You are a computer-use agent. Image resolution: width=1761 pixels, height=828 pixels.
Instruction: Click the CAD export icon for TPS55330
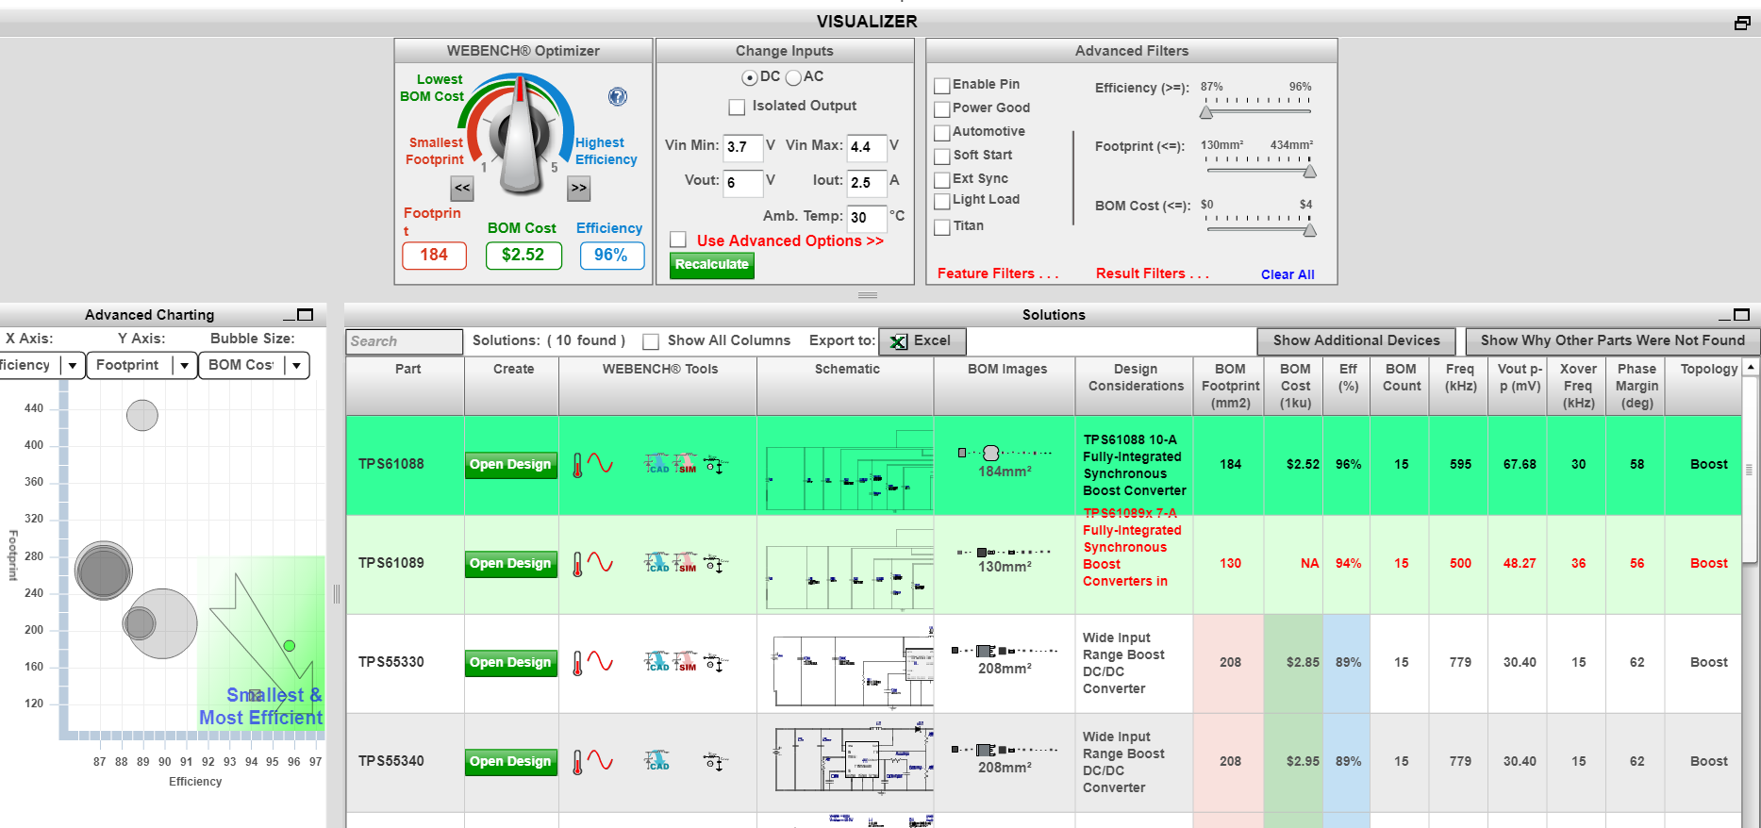click(x=656, y=662)
